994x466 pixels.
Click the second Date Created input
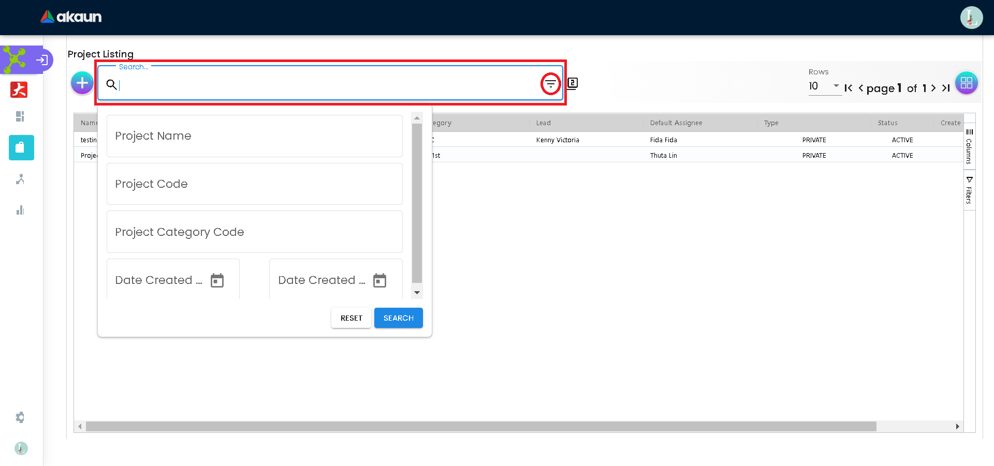tap(336, 280)
